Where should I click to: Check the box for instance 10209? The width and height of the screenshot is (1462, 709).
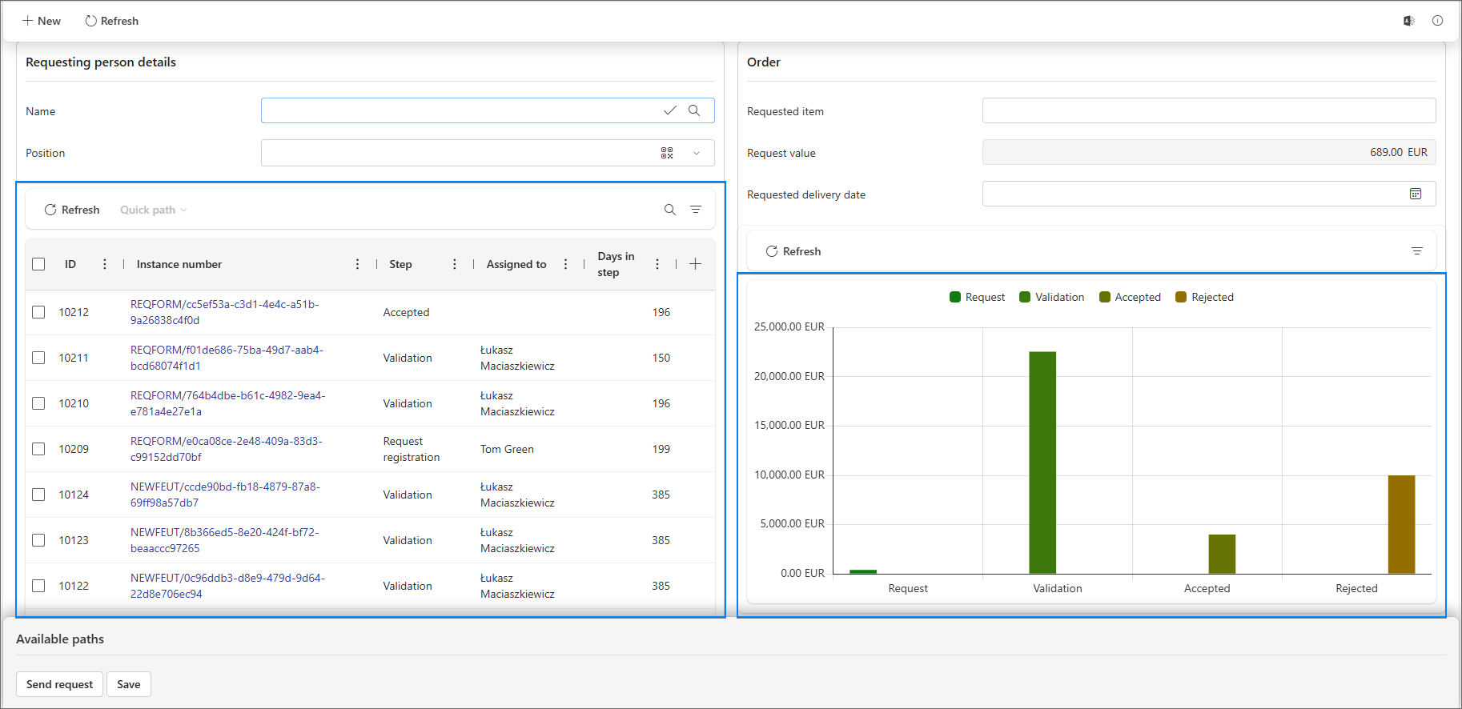[38, 449]
